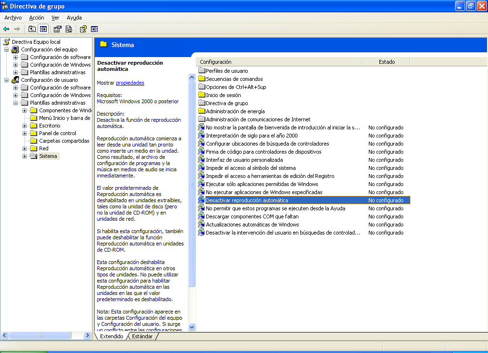Open the propiedades link
This screenshot has height=353, width=488.
tap(130, 83)
